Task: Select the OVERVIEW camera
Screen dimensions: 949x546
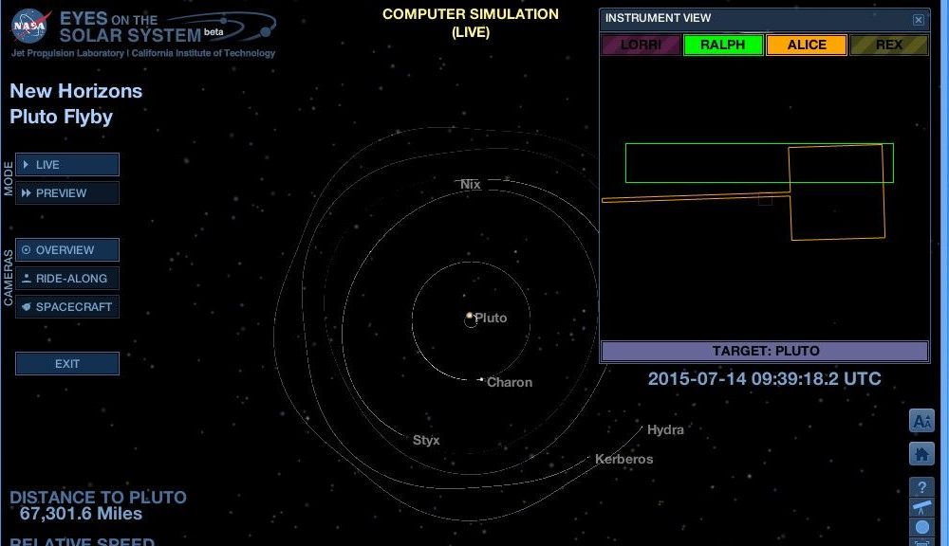Action: 67,249
